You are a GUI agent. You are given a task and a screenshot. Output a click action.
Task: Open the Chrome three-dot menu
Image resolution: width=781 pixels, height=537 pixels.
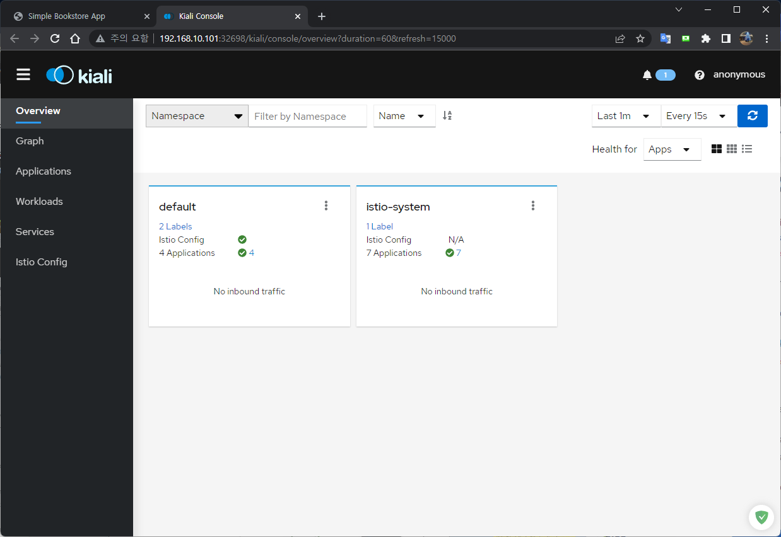tap(767, 38)
